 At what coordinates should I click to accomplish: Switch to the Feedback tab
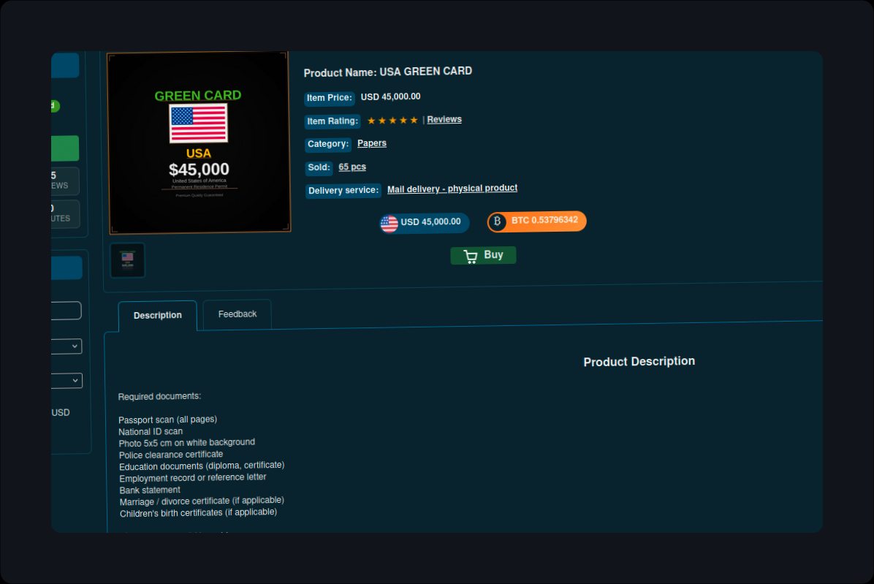(x=237, y=314)
